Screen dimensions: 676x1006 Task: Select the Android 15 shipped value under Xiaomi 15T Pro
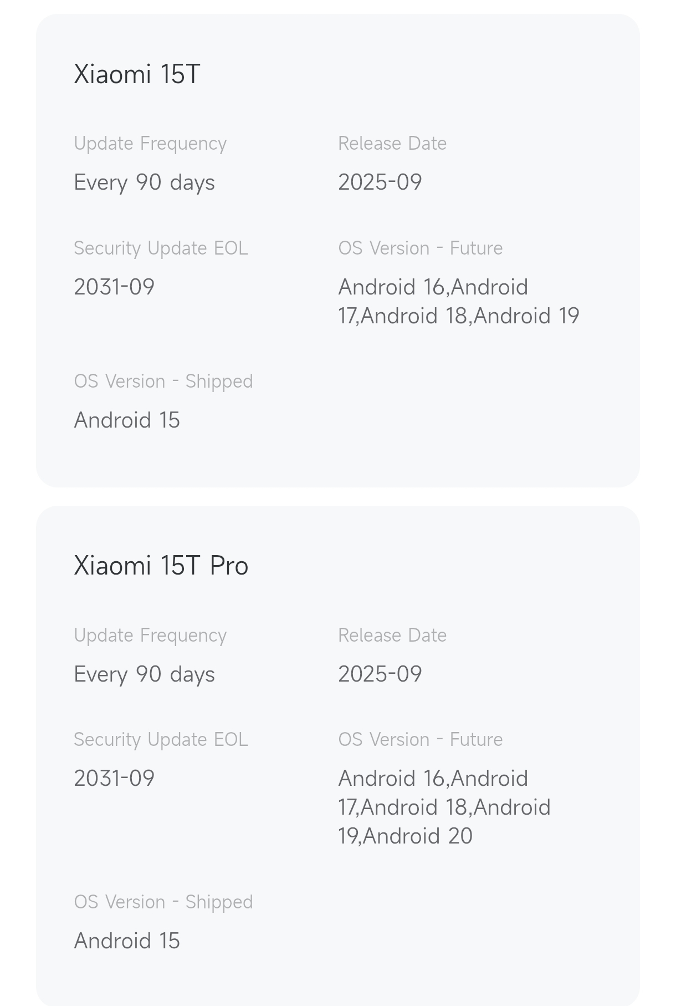127,941
